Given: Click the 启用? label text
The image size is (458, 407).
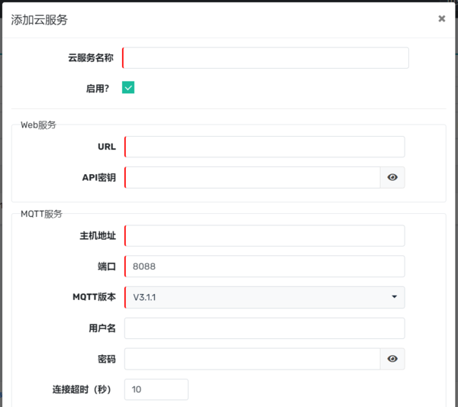Looking at the screenshot, I should 97,89.
